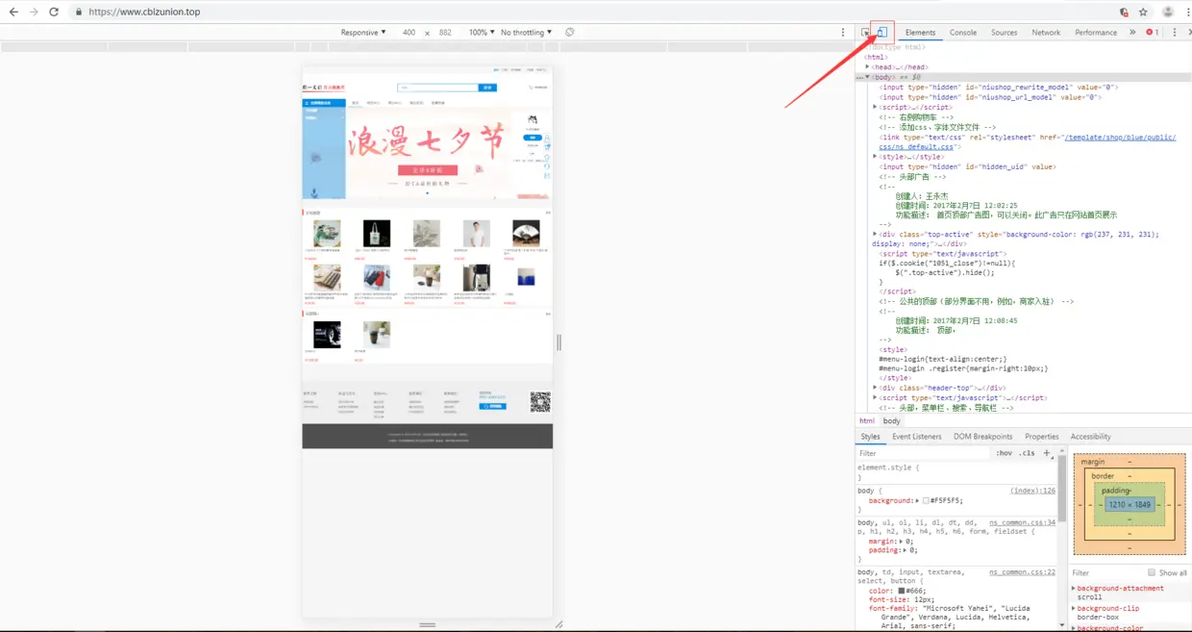Screen dimensions: 1192x632
Task: Open the browser profile avatar
Action: pos(1168,13)
